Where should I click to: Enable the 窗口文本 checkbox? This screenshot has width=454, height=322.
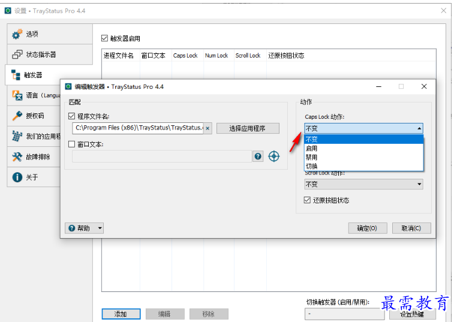(71, 144)
